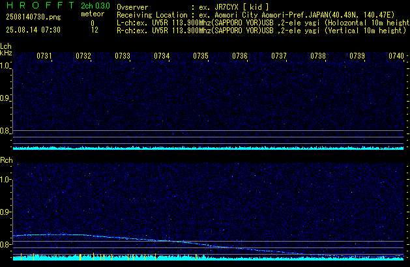Click the Rch 1.0 kHz axis label
Viewport: 410px width, 267px height.
pyautogui.click(x=5, y=180)
